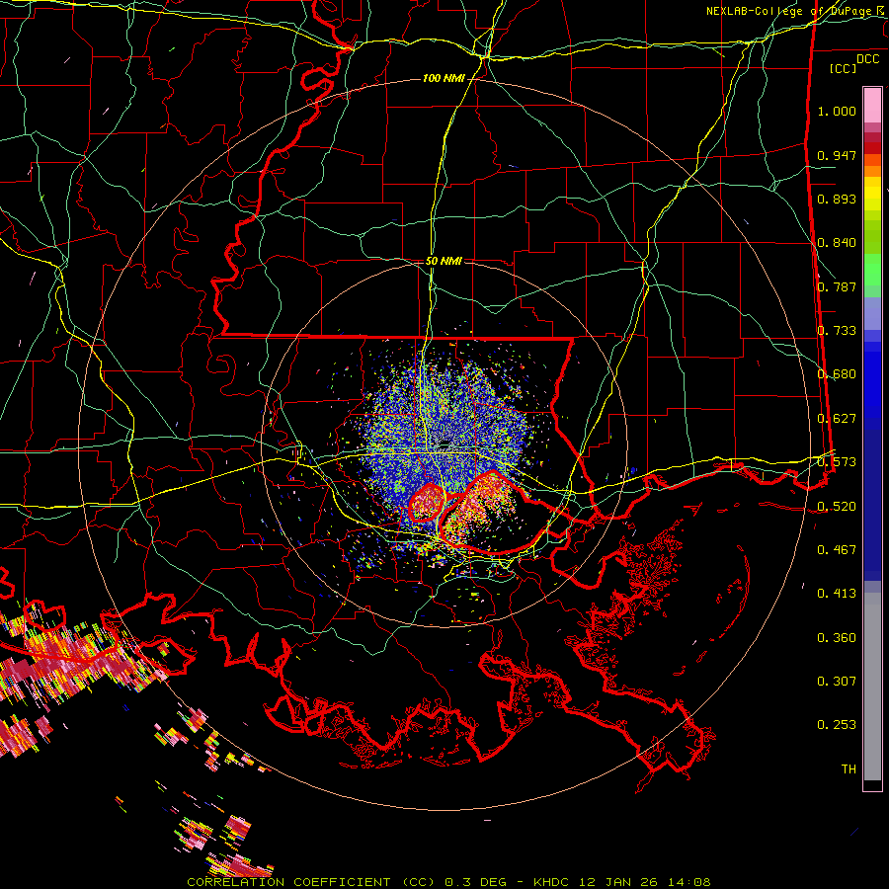Click the 100 NMI range ring label

444,78
